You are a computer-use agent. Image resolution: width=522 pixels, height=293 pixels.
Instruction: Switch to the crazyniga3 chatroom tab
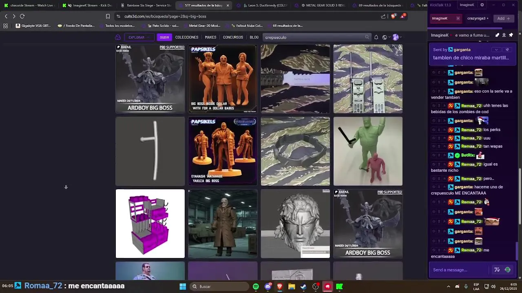pyautogui.click(x=478, y=18)
